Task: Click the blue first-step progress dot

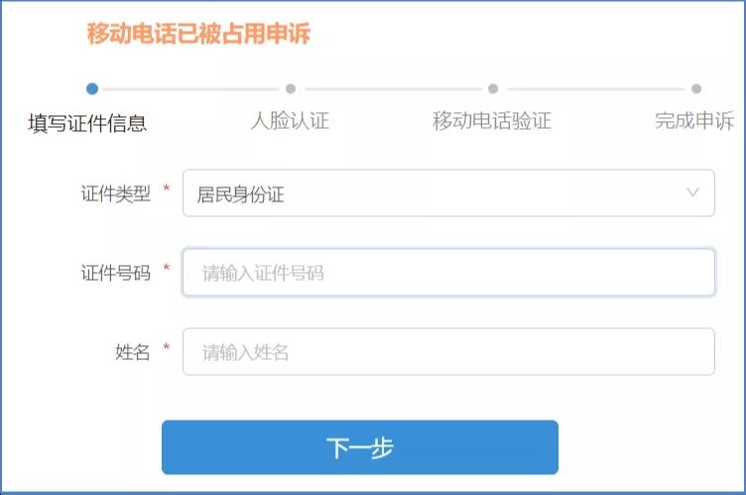Action: click(92, 88)
